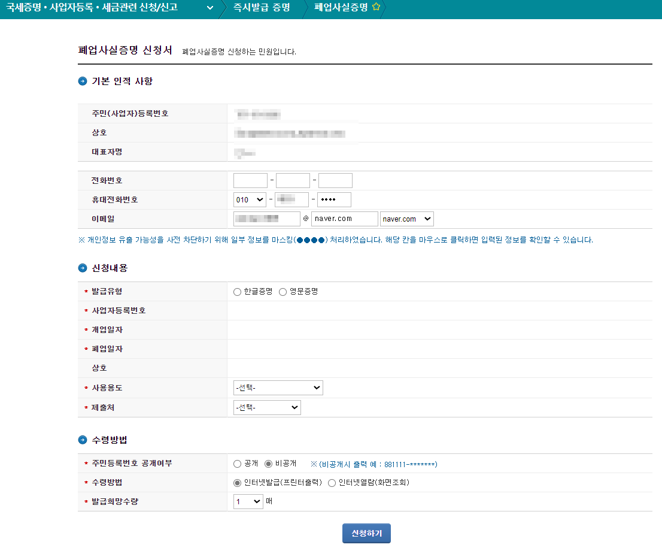Select 인터넷열람(화면조회) as receipt method
This screenshot has width=662, height=551.
coord(332,483)
